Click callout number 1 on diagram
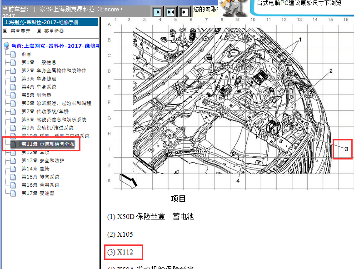 coord(300,40)
